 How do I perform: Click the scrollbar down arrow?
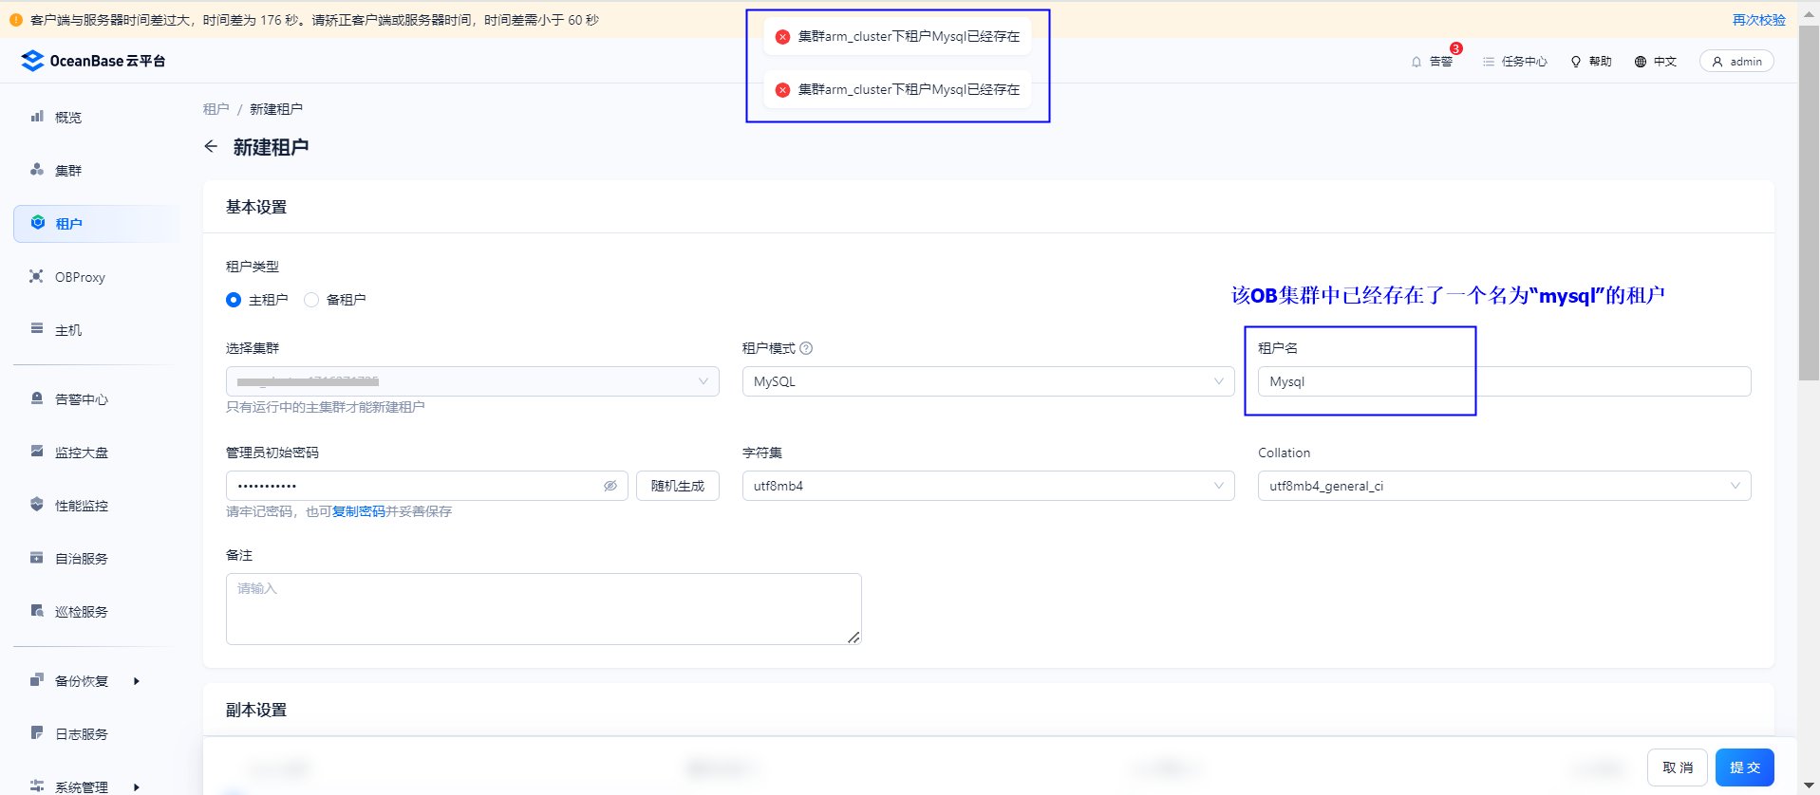[1809, 786]
